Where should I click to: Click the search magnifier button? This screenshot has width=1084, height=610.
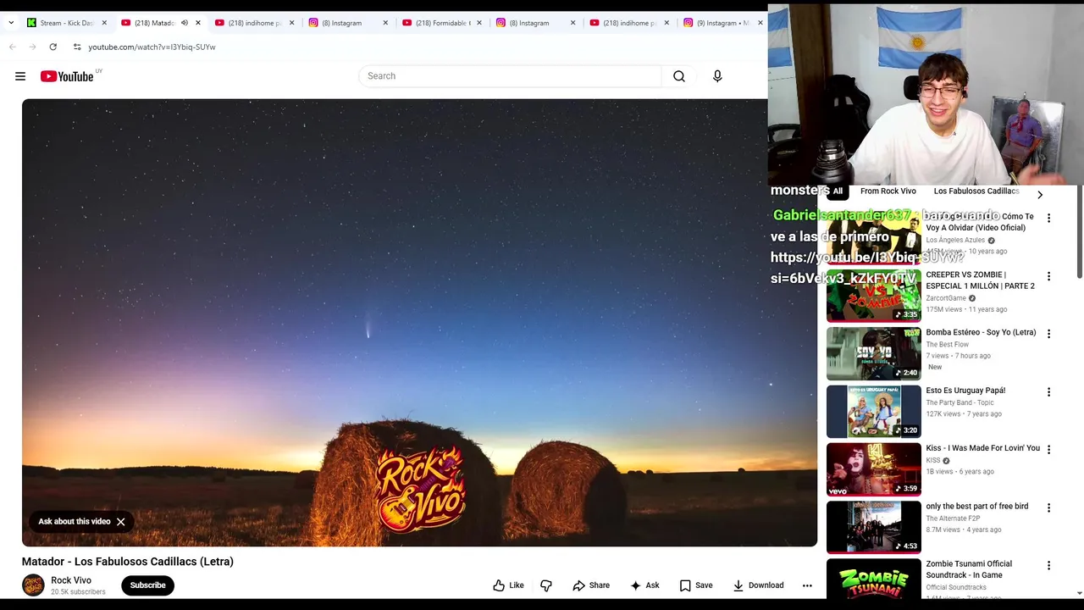click(678, 76)
